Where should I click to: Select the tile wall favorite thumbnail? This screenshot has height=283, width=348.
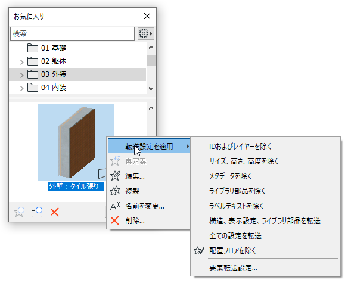[x=76, y=142]
